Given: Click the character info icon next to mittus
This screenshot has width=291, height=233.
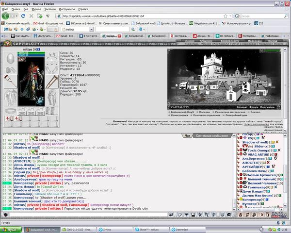Looking at the screenshot, I should pyautogui.click(x=39, y=50).
